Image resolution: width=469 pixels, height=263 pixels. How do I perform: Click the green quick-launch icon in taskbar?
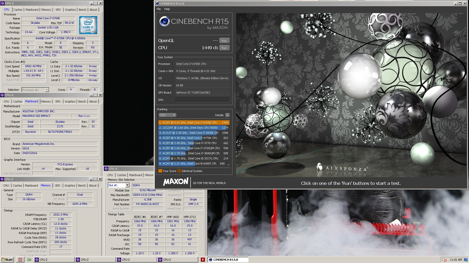29,260
